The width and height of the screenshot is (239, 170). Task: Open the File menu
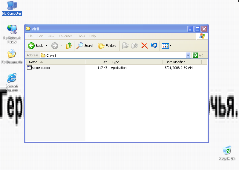pyautogui.click(x=30, y=36)
